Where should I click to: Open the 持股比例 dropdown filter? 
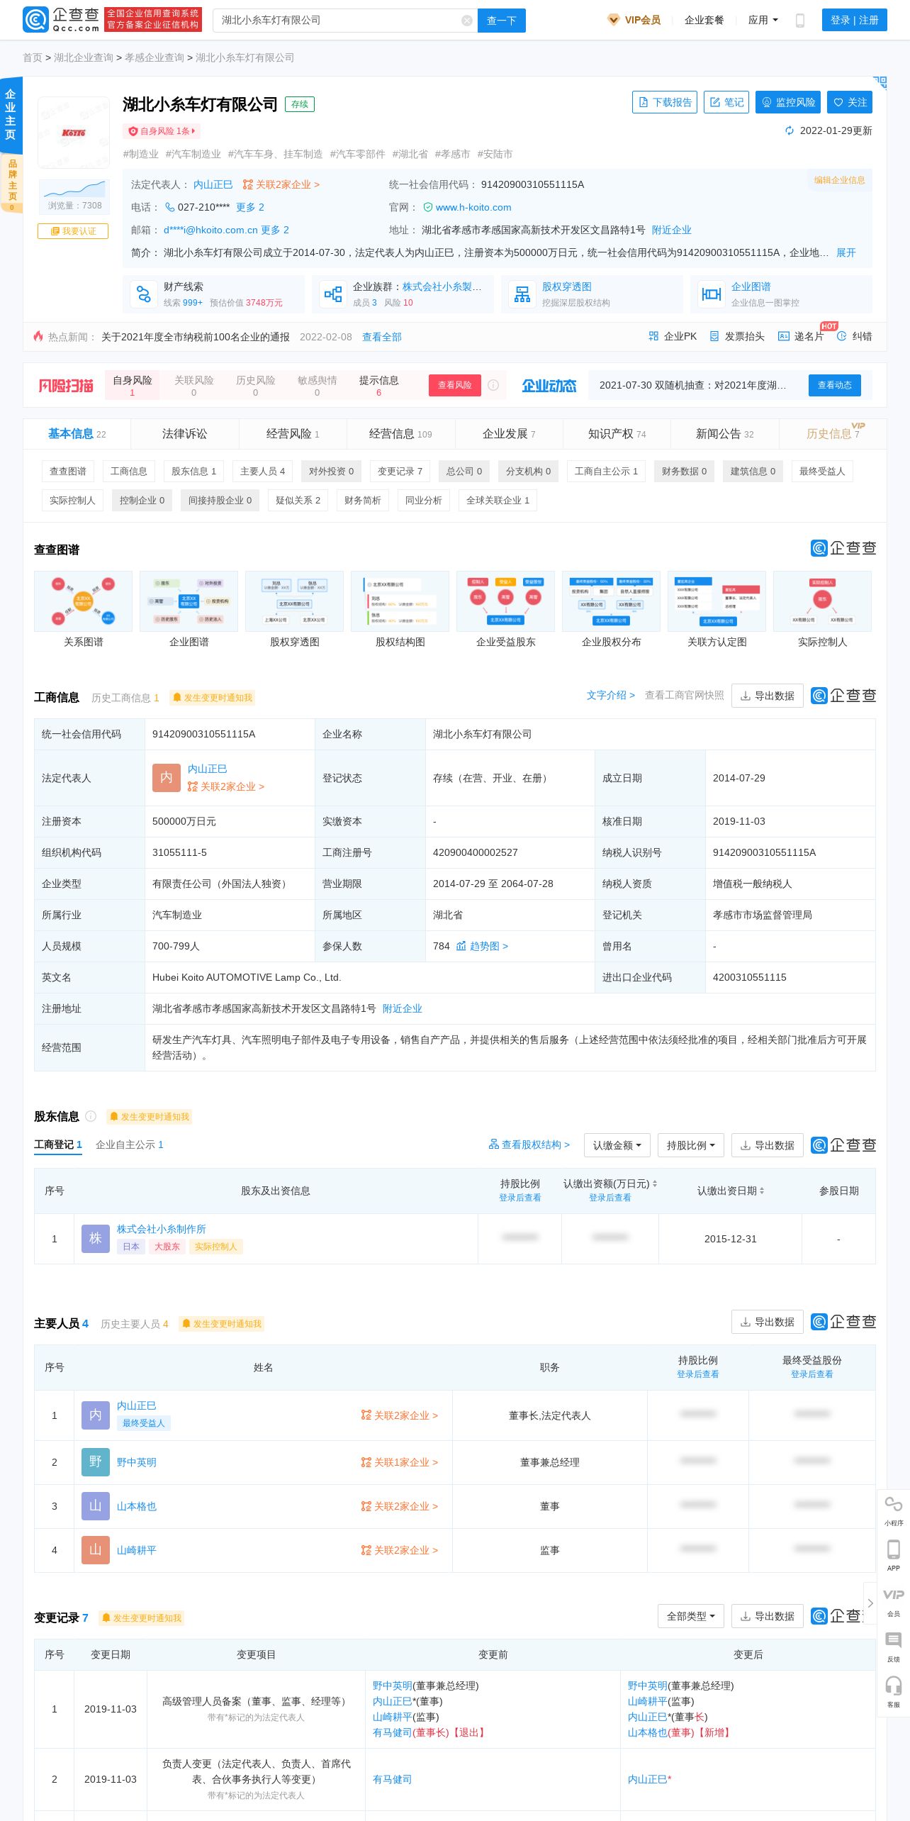(690, 1145)
